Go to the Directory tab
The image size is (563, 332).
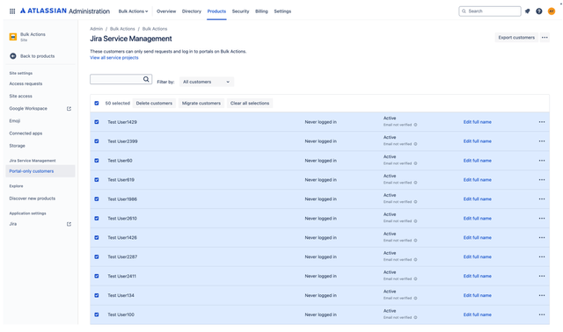click(x=192, y=11)
